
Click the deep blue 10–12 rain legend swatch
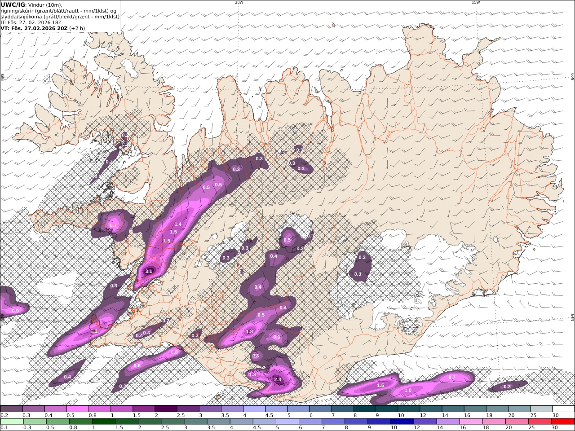pyautogui.click(x=402, y=421)
